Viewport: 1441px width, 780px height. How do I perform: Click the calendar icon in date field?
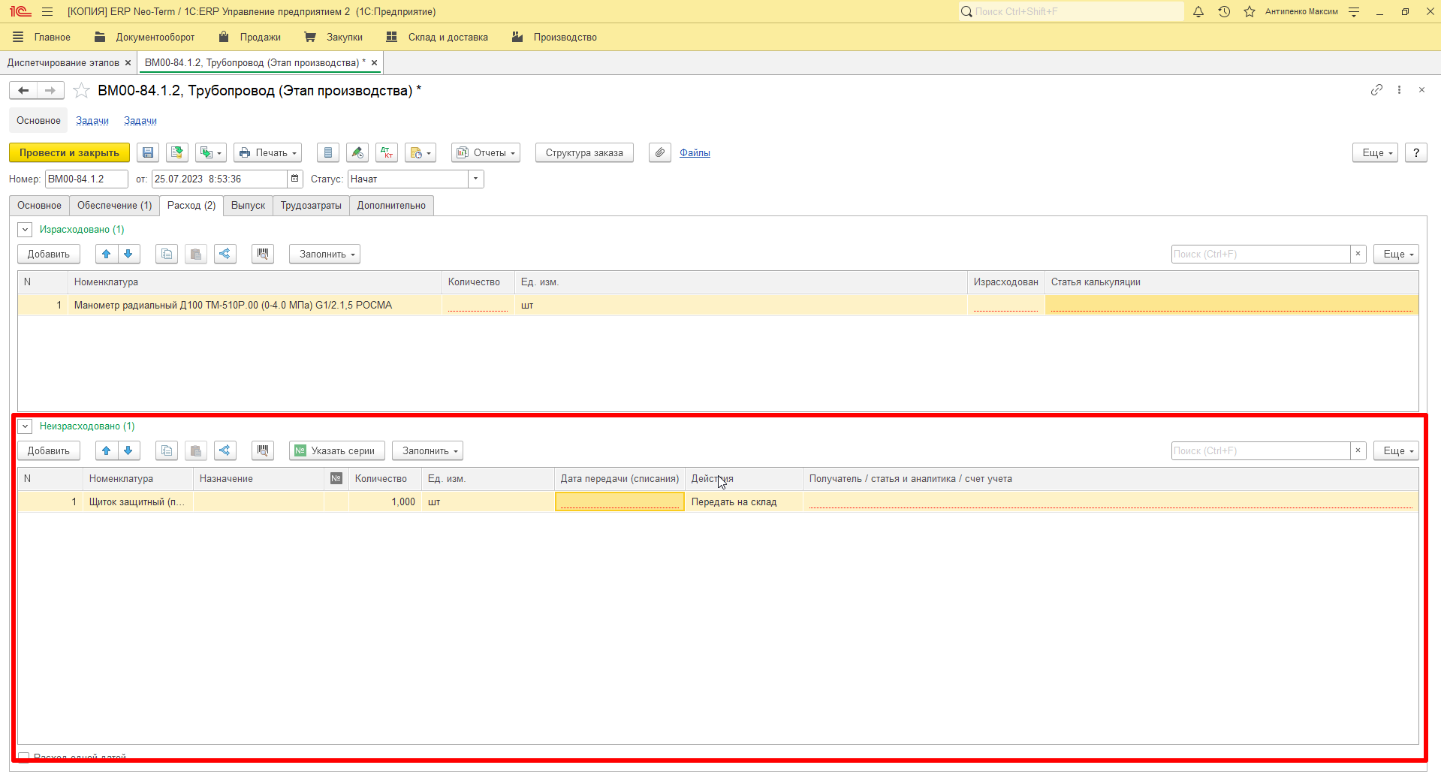[x=295, y=179]
